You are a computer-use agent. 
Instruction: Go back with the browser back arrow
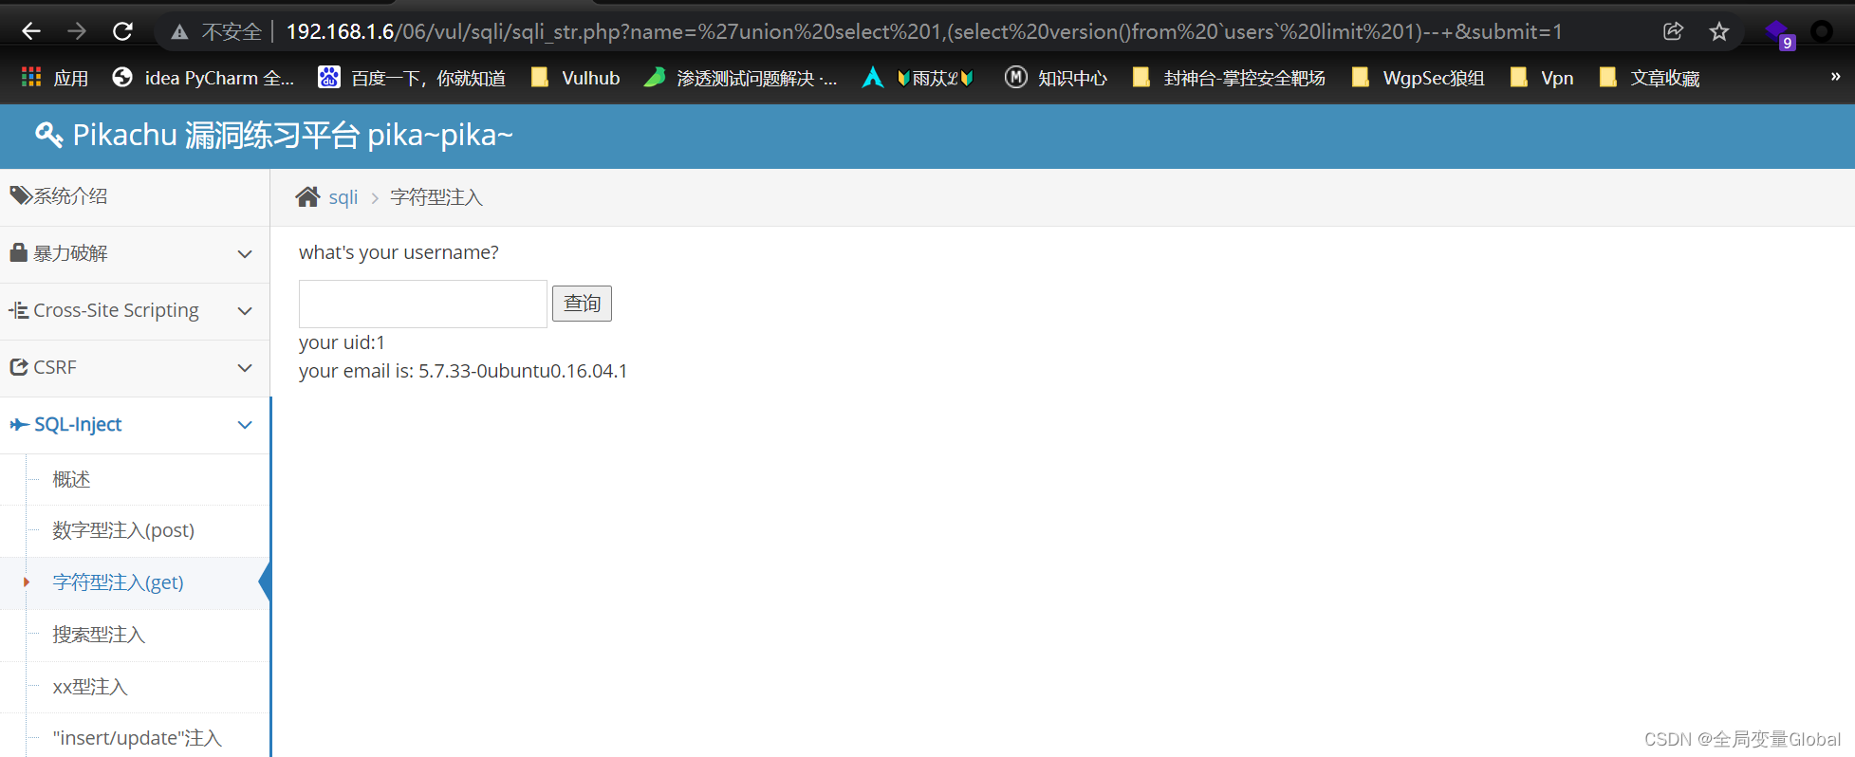(x=31, y=31)
